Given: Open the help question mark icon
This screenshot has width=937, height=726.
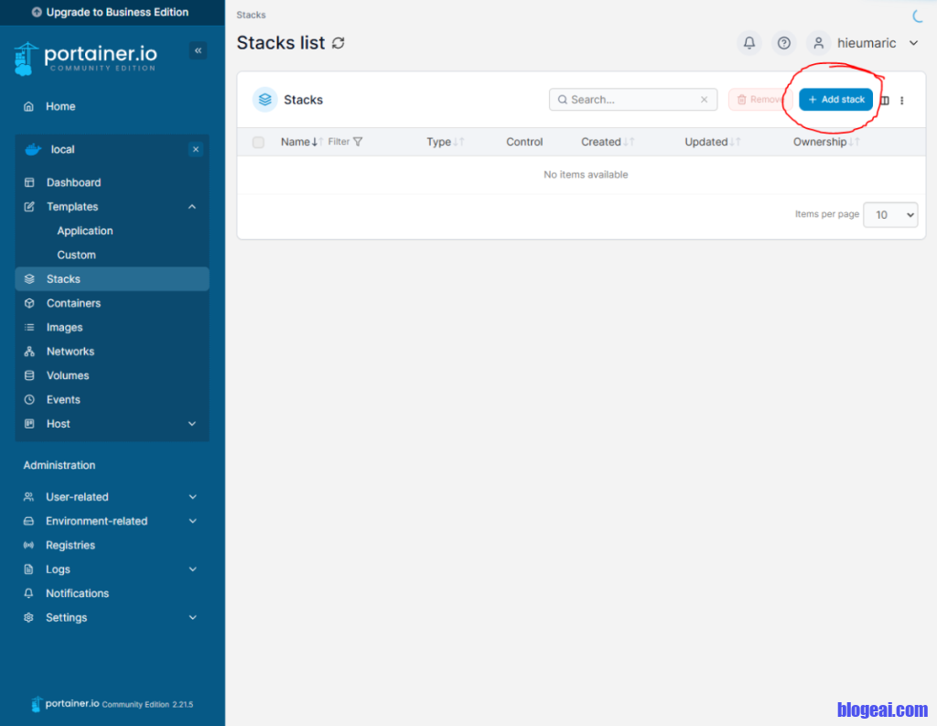Looking at the screenshot, I should (784, 43).
